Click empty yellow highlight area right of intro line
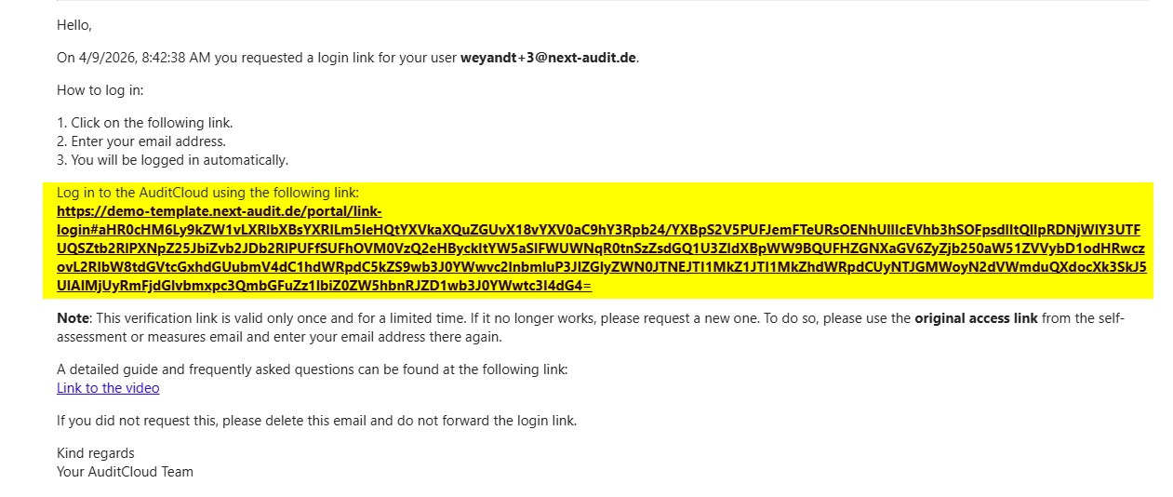The width and height of the screenshot is (1173, 497). pyautogui.click(x=753, y=193)
